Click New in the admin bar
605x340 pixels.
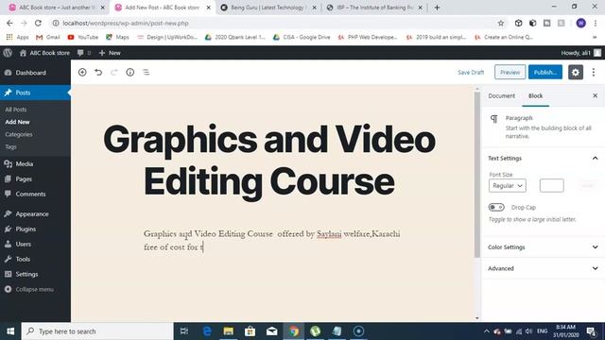[110, 53]
